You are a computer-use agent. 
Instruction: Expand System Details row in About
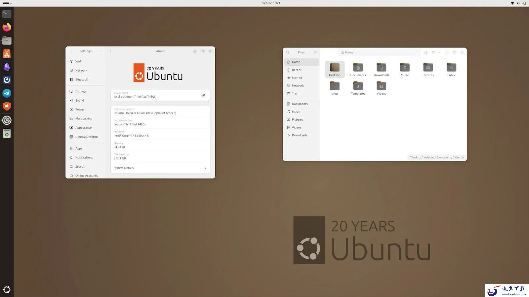pos(160,168)
